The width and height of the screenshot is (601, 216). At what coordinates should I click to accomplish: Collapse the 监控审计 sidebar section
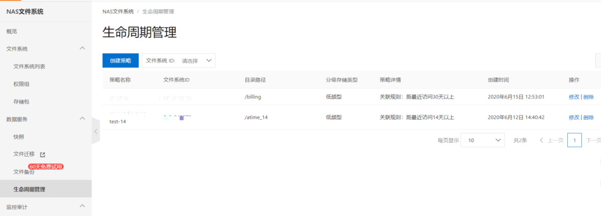point(82,206)
